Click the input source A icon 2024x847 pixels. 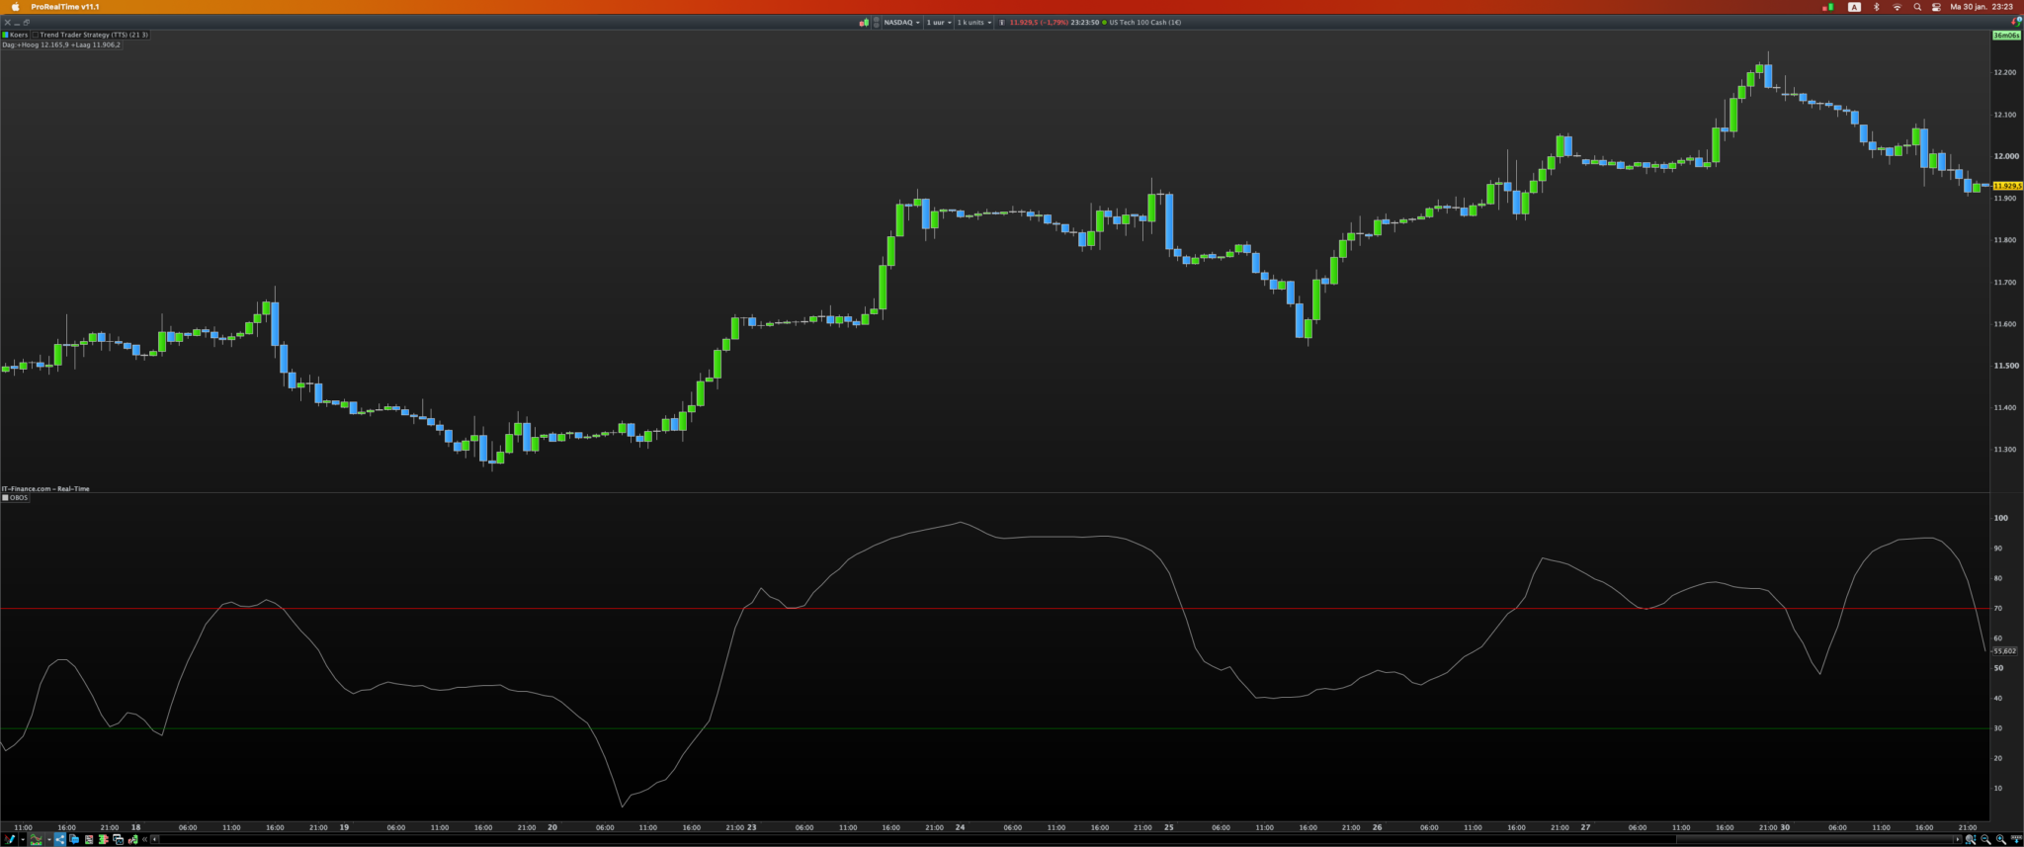pyautogui.click(x=1854, y=7)
